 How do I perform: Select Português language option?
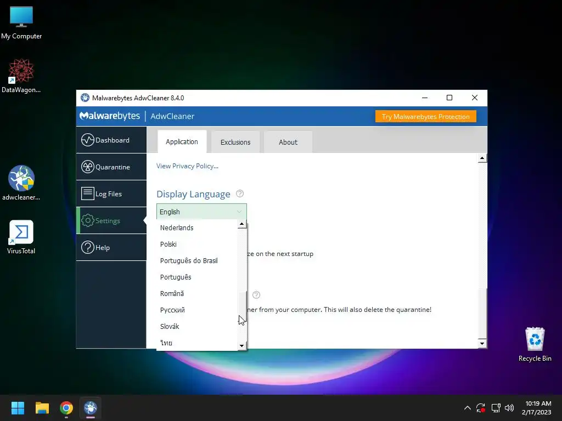click(197, 277)
